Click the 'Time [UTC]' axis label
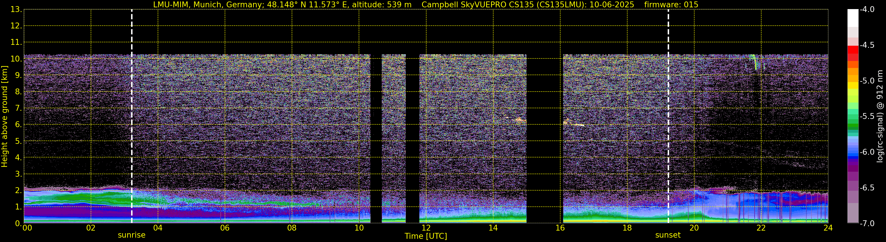 (426, 236)
